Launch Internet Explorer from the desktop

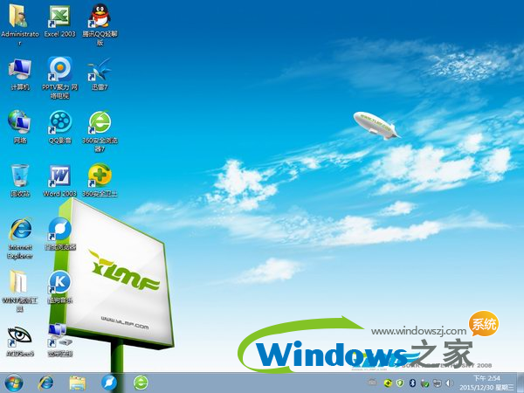(19, 229)
